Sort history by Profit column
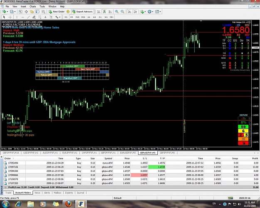Screen dimensions: 260x208 coord(255,158)
